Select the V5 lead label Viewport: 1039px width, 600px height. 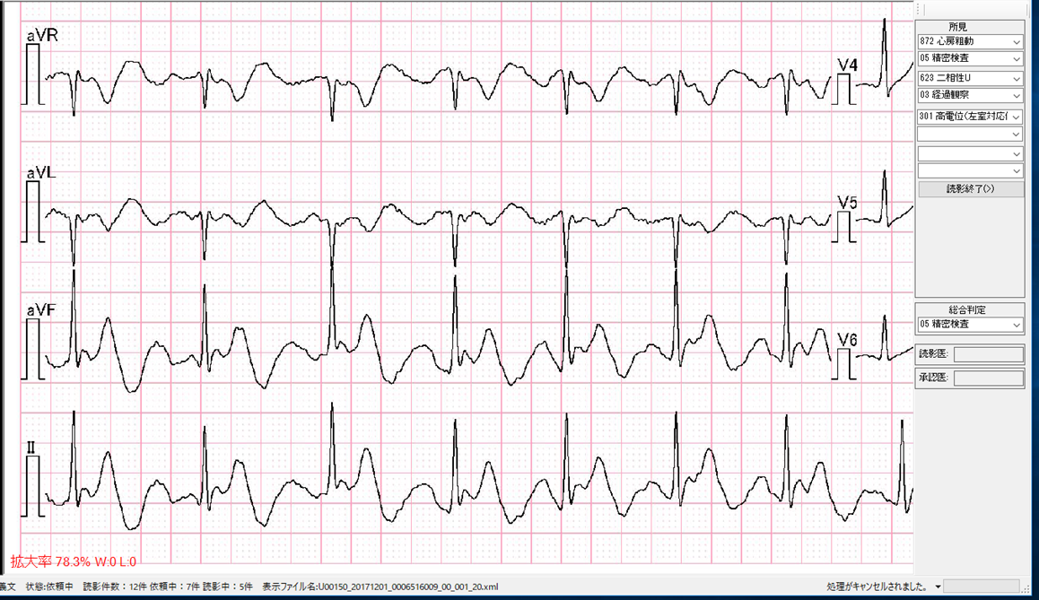click(x=848, y=203)
